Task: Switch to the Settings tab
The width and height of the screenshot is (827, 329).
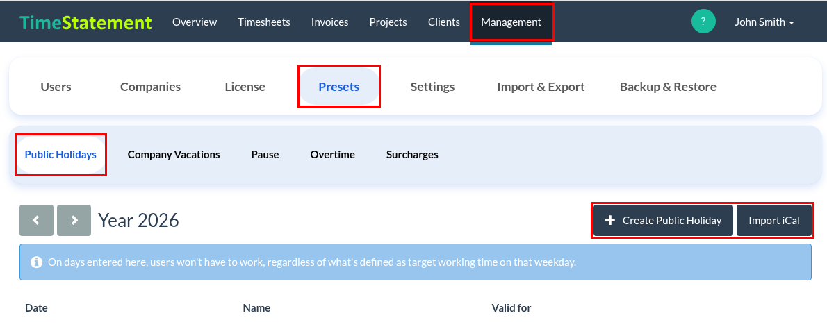Action: click(x=432, y=87)
